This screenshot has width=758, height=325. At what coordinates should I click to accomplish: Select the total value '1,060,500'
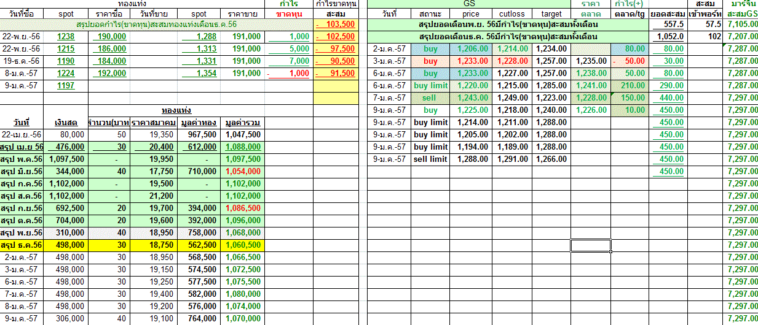[x=243, y=245]
